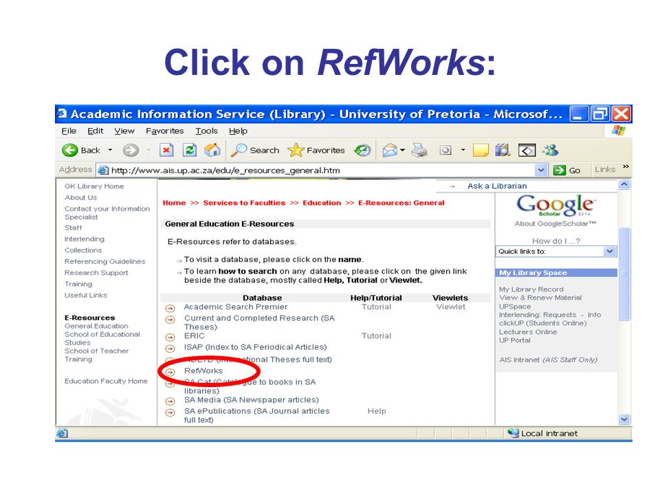Image resolution: width=660 pixels, height=495 pixels.
Task: Click the page vertical scrollbar thumb
Action: [x=624, y=274]
